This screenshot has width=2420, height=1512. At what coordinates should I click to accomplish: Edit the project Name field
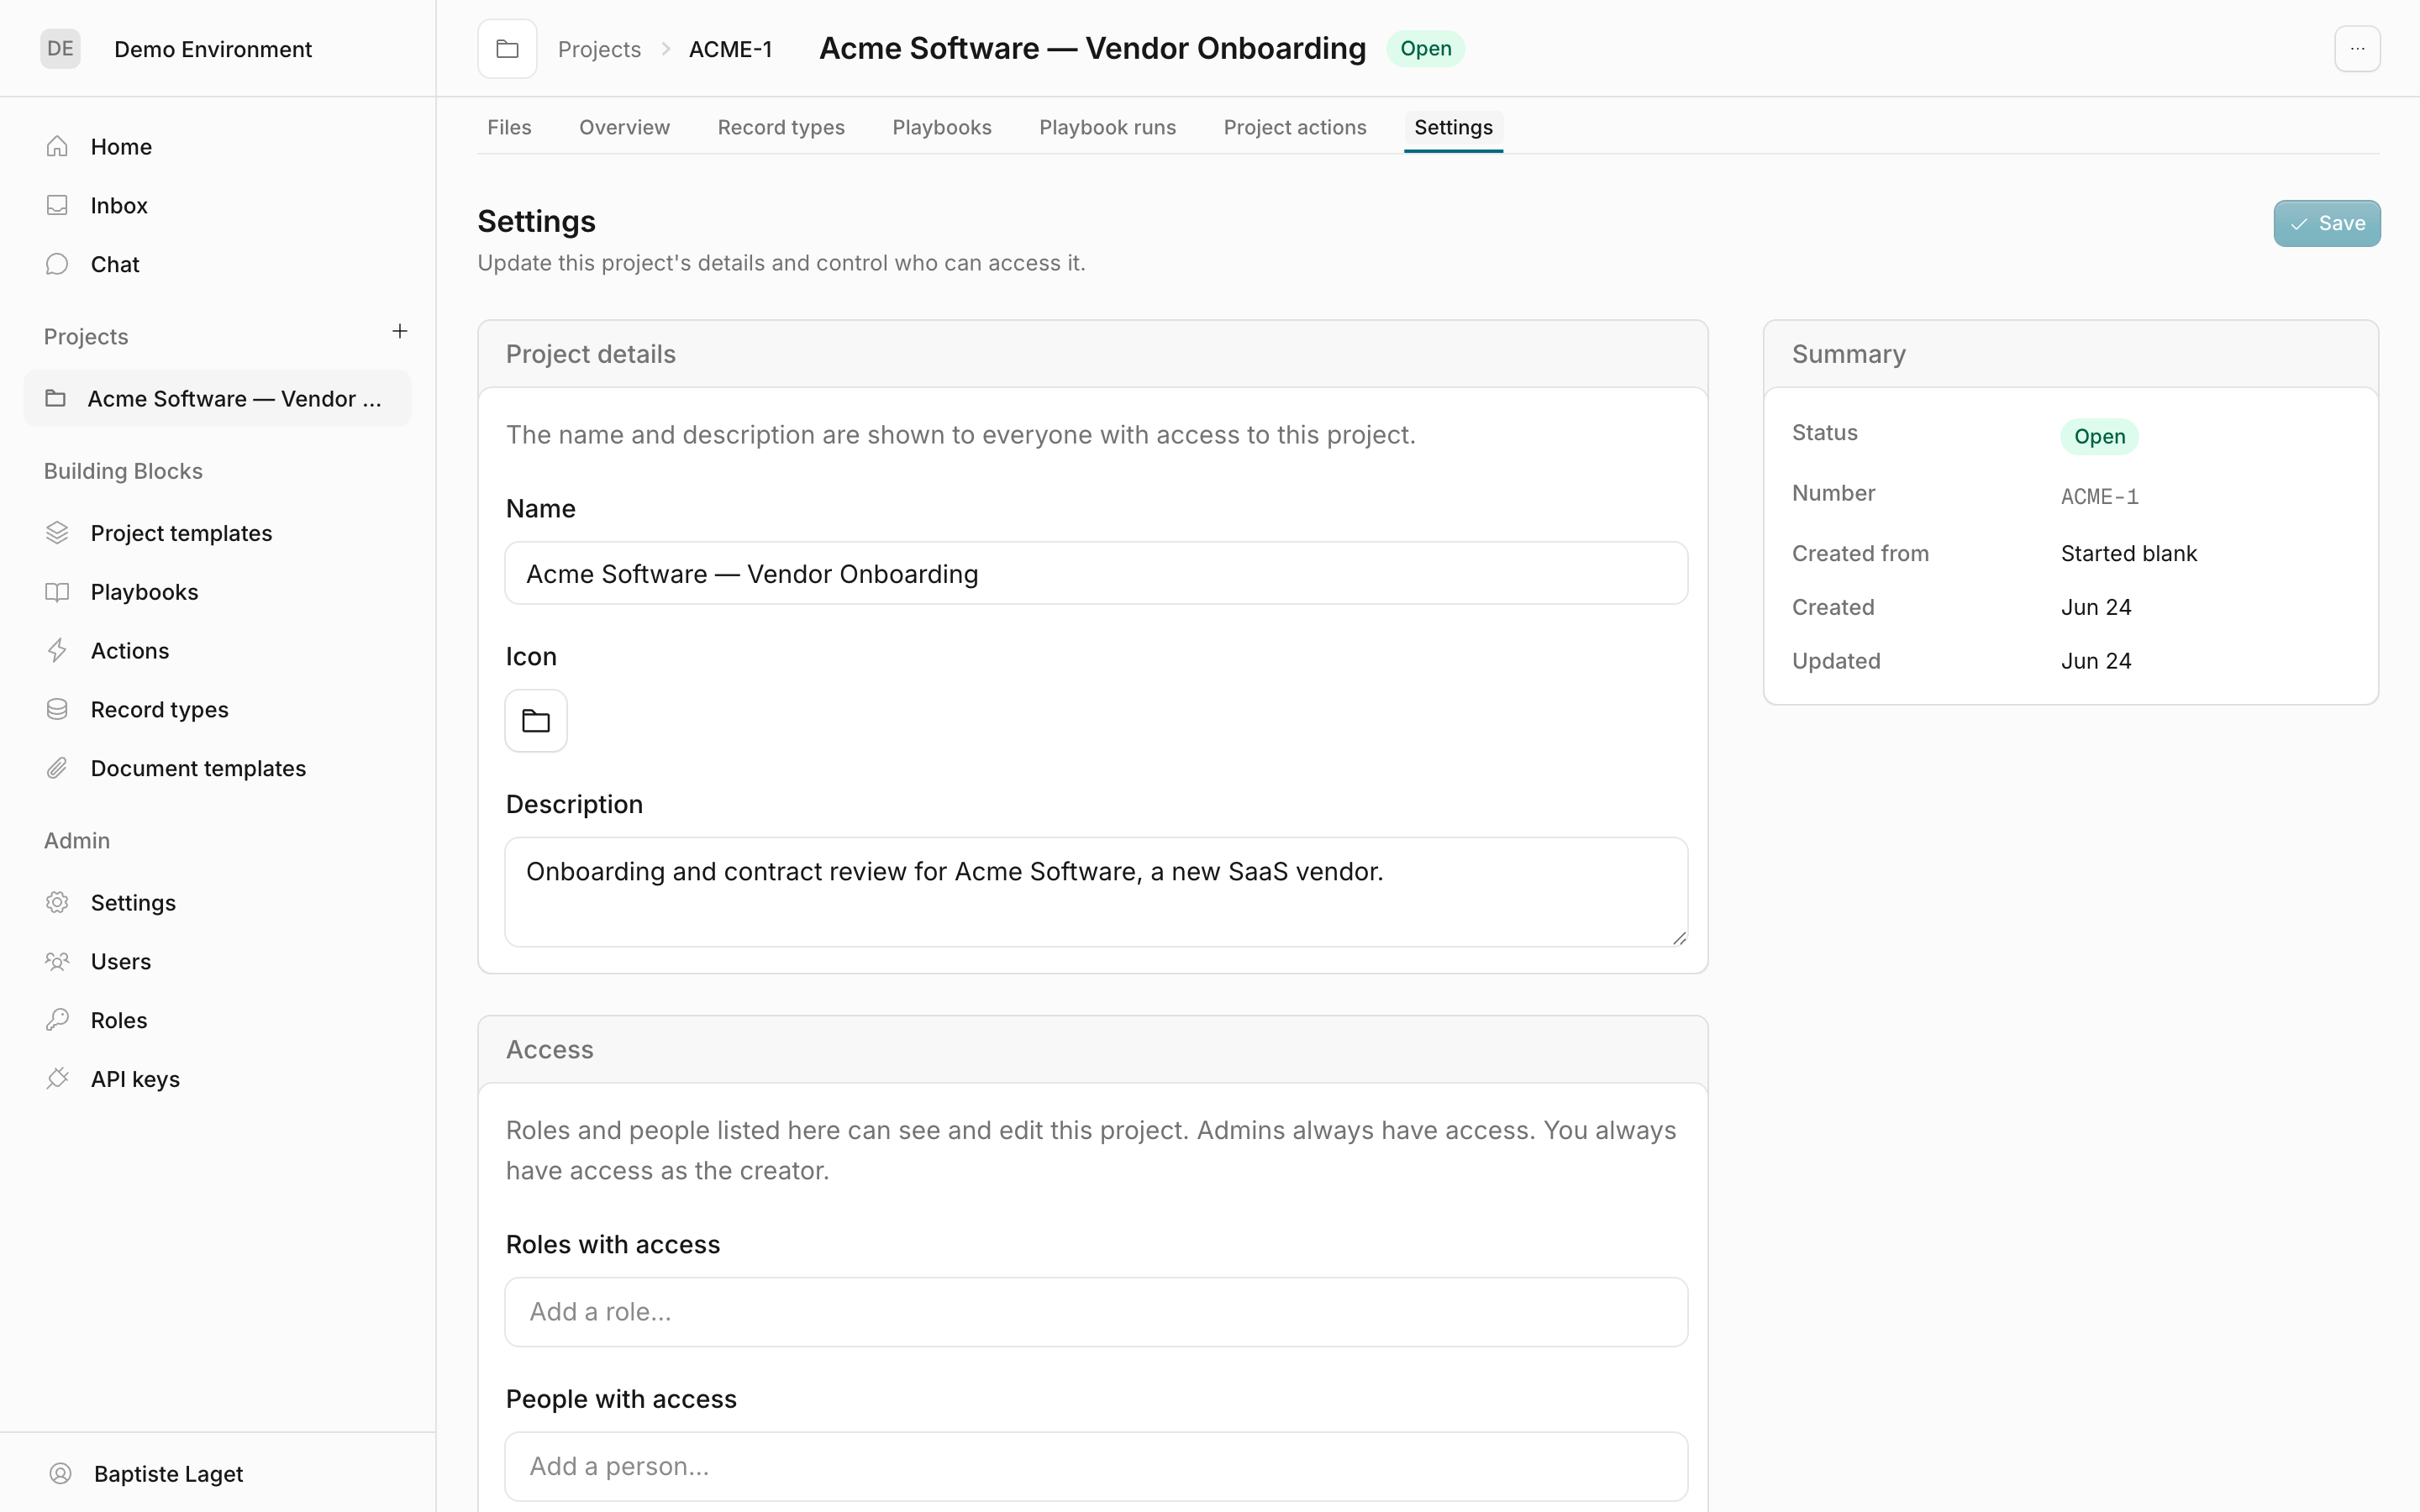1096,573
